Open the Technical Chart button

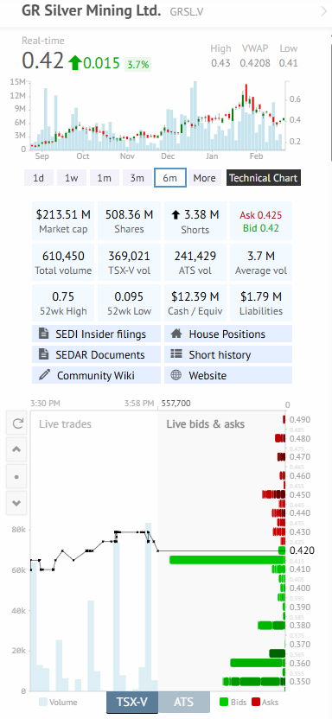tap(264, 178)
